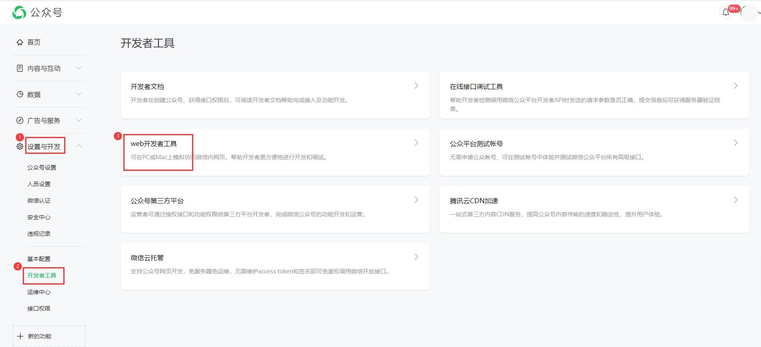This screenshot has width=761, height=347.
Task: Click the home icon next to 首页
Action: point(20,42)
